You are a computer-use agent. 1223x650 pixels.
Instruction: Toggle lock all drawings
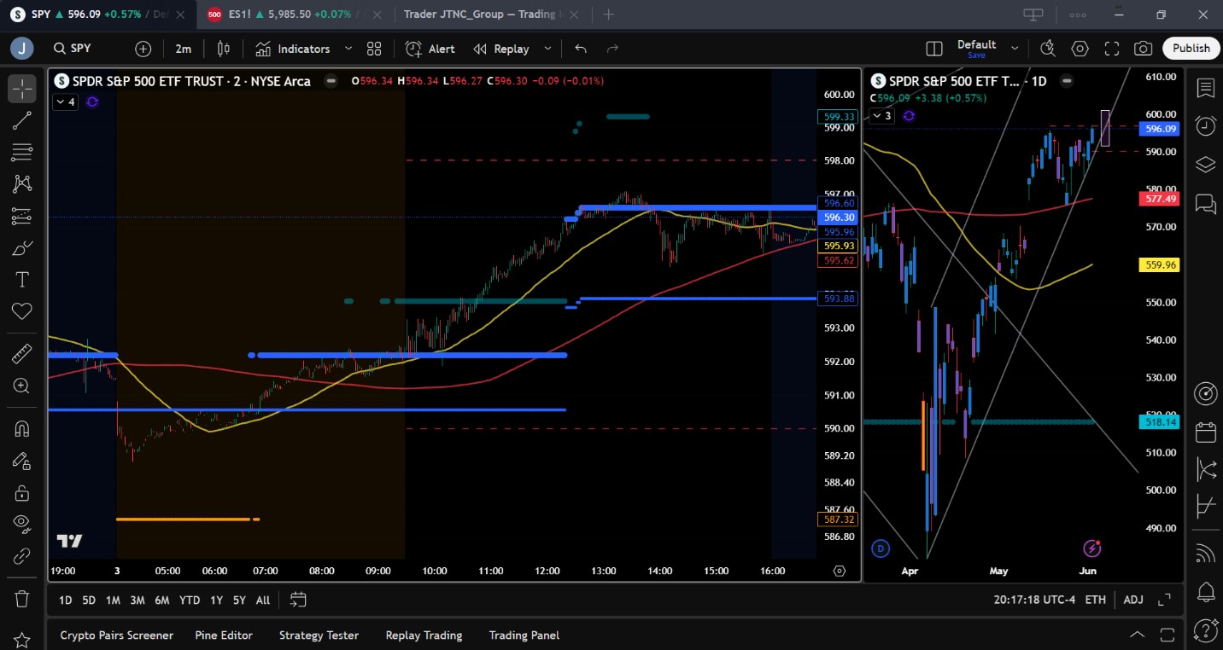click(x=22, y=492)
